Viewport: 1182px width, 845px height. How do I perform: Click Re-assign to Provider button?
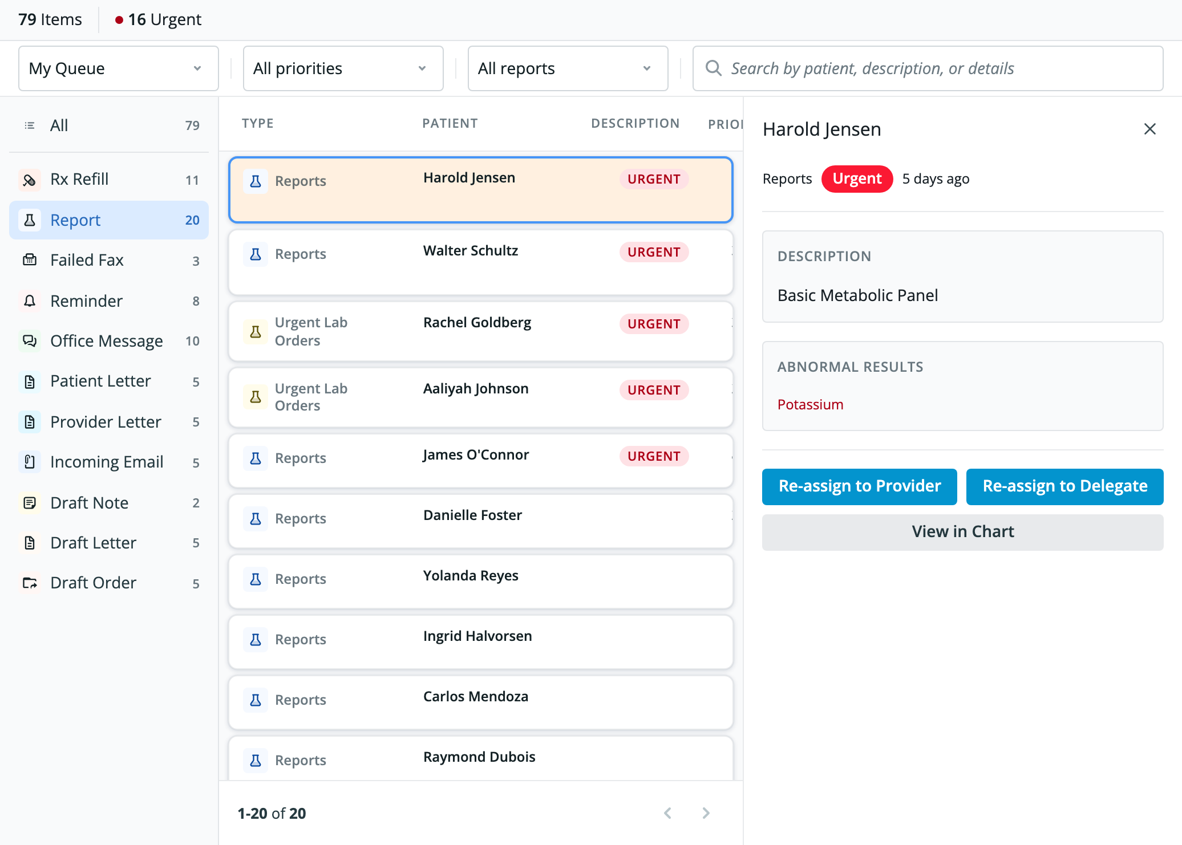point(860,486)
